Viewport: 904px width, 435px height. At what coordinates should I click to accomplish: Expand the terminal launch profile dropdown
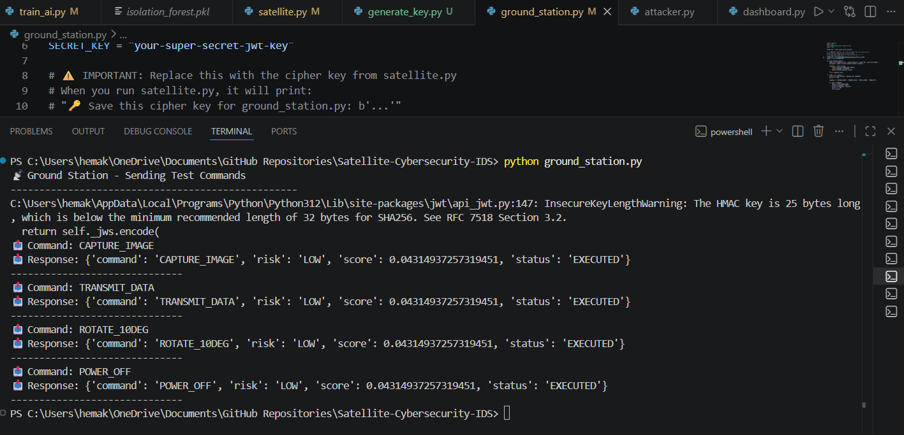780,131
